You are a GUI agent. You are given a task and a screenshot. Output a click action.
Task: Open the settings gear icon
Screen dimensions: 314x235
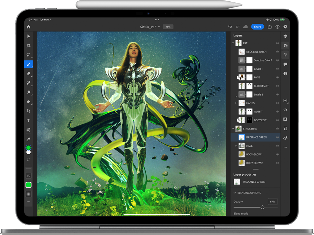tap(285, 27)
